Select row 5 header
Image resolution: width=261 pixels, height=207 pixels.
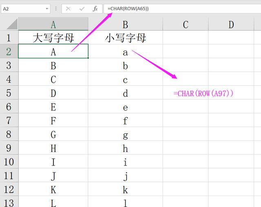point(9,93)
